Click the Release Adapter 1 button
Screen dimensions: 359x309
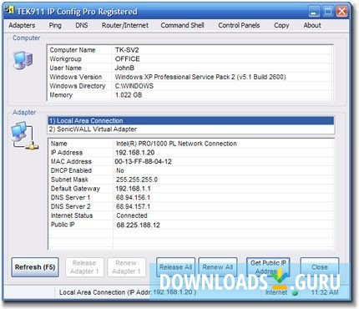(x=84, y=267)
